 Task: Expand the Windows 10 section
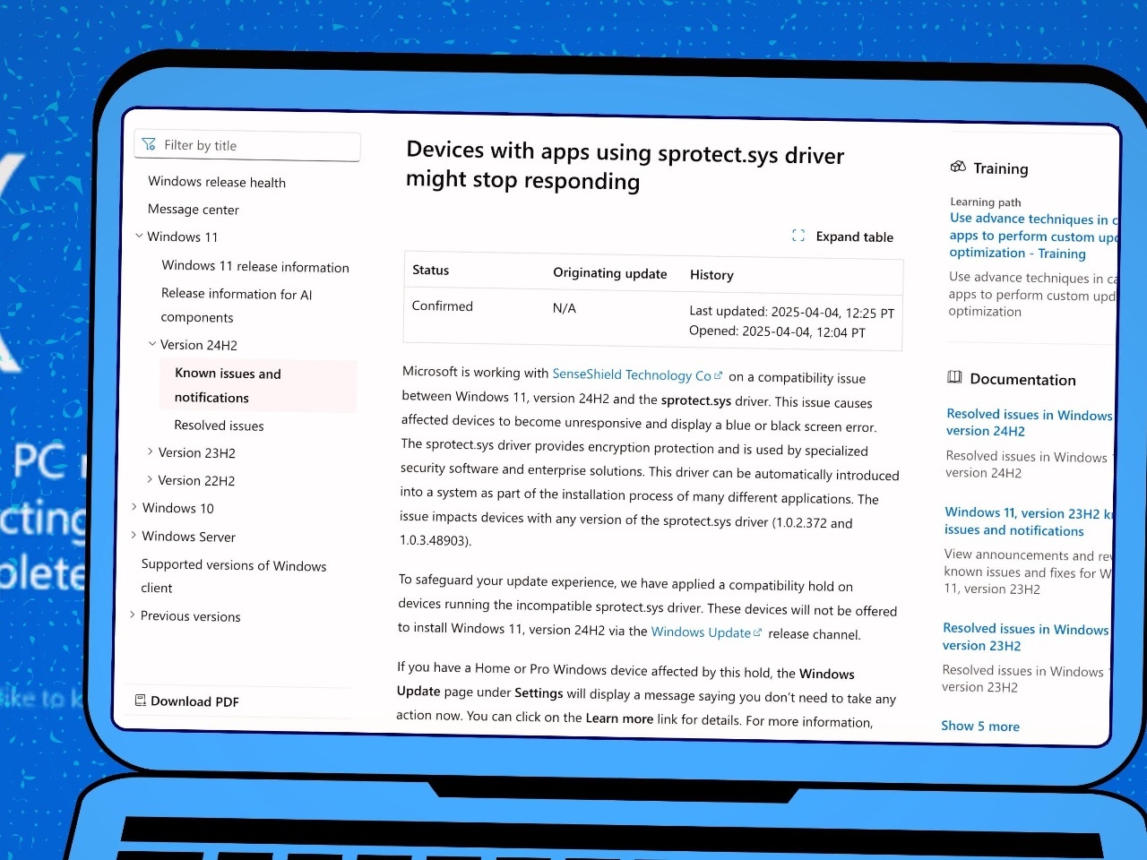click(x=134, y=507)
